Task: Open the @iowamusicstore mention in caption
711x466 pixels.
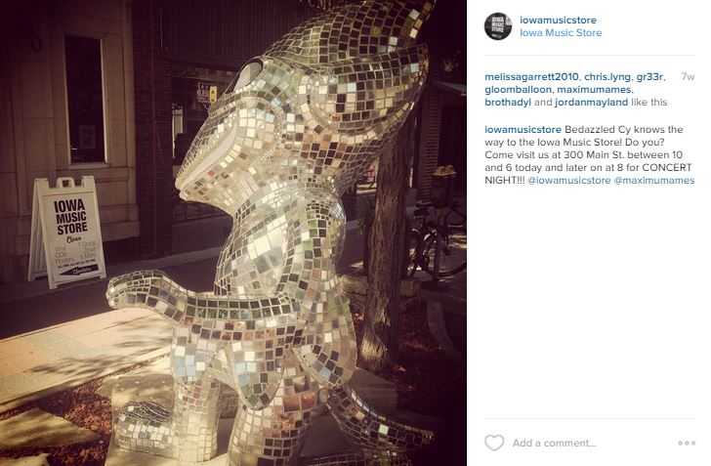Action: (x=569, y=180)
